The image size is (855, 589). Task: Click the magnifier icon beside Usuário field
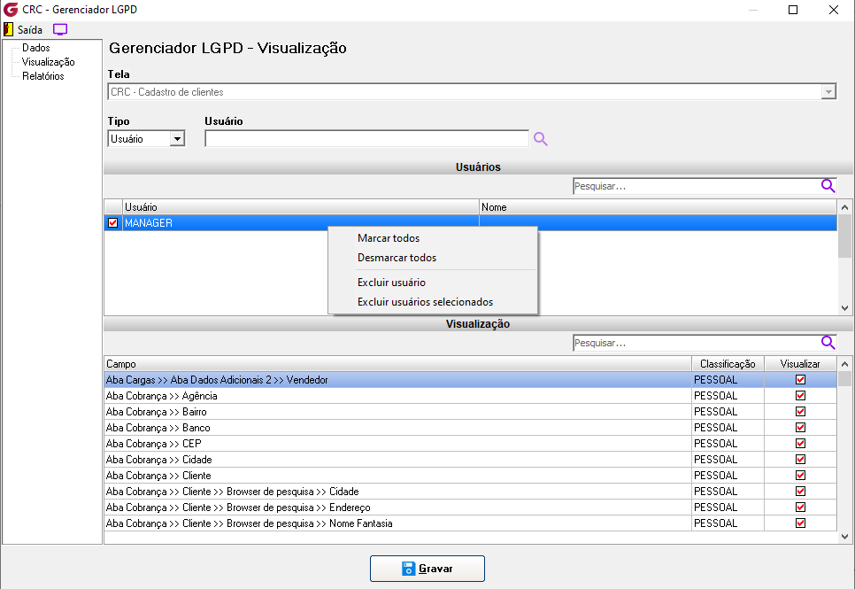(x=541, y=139)
